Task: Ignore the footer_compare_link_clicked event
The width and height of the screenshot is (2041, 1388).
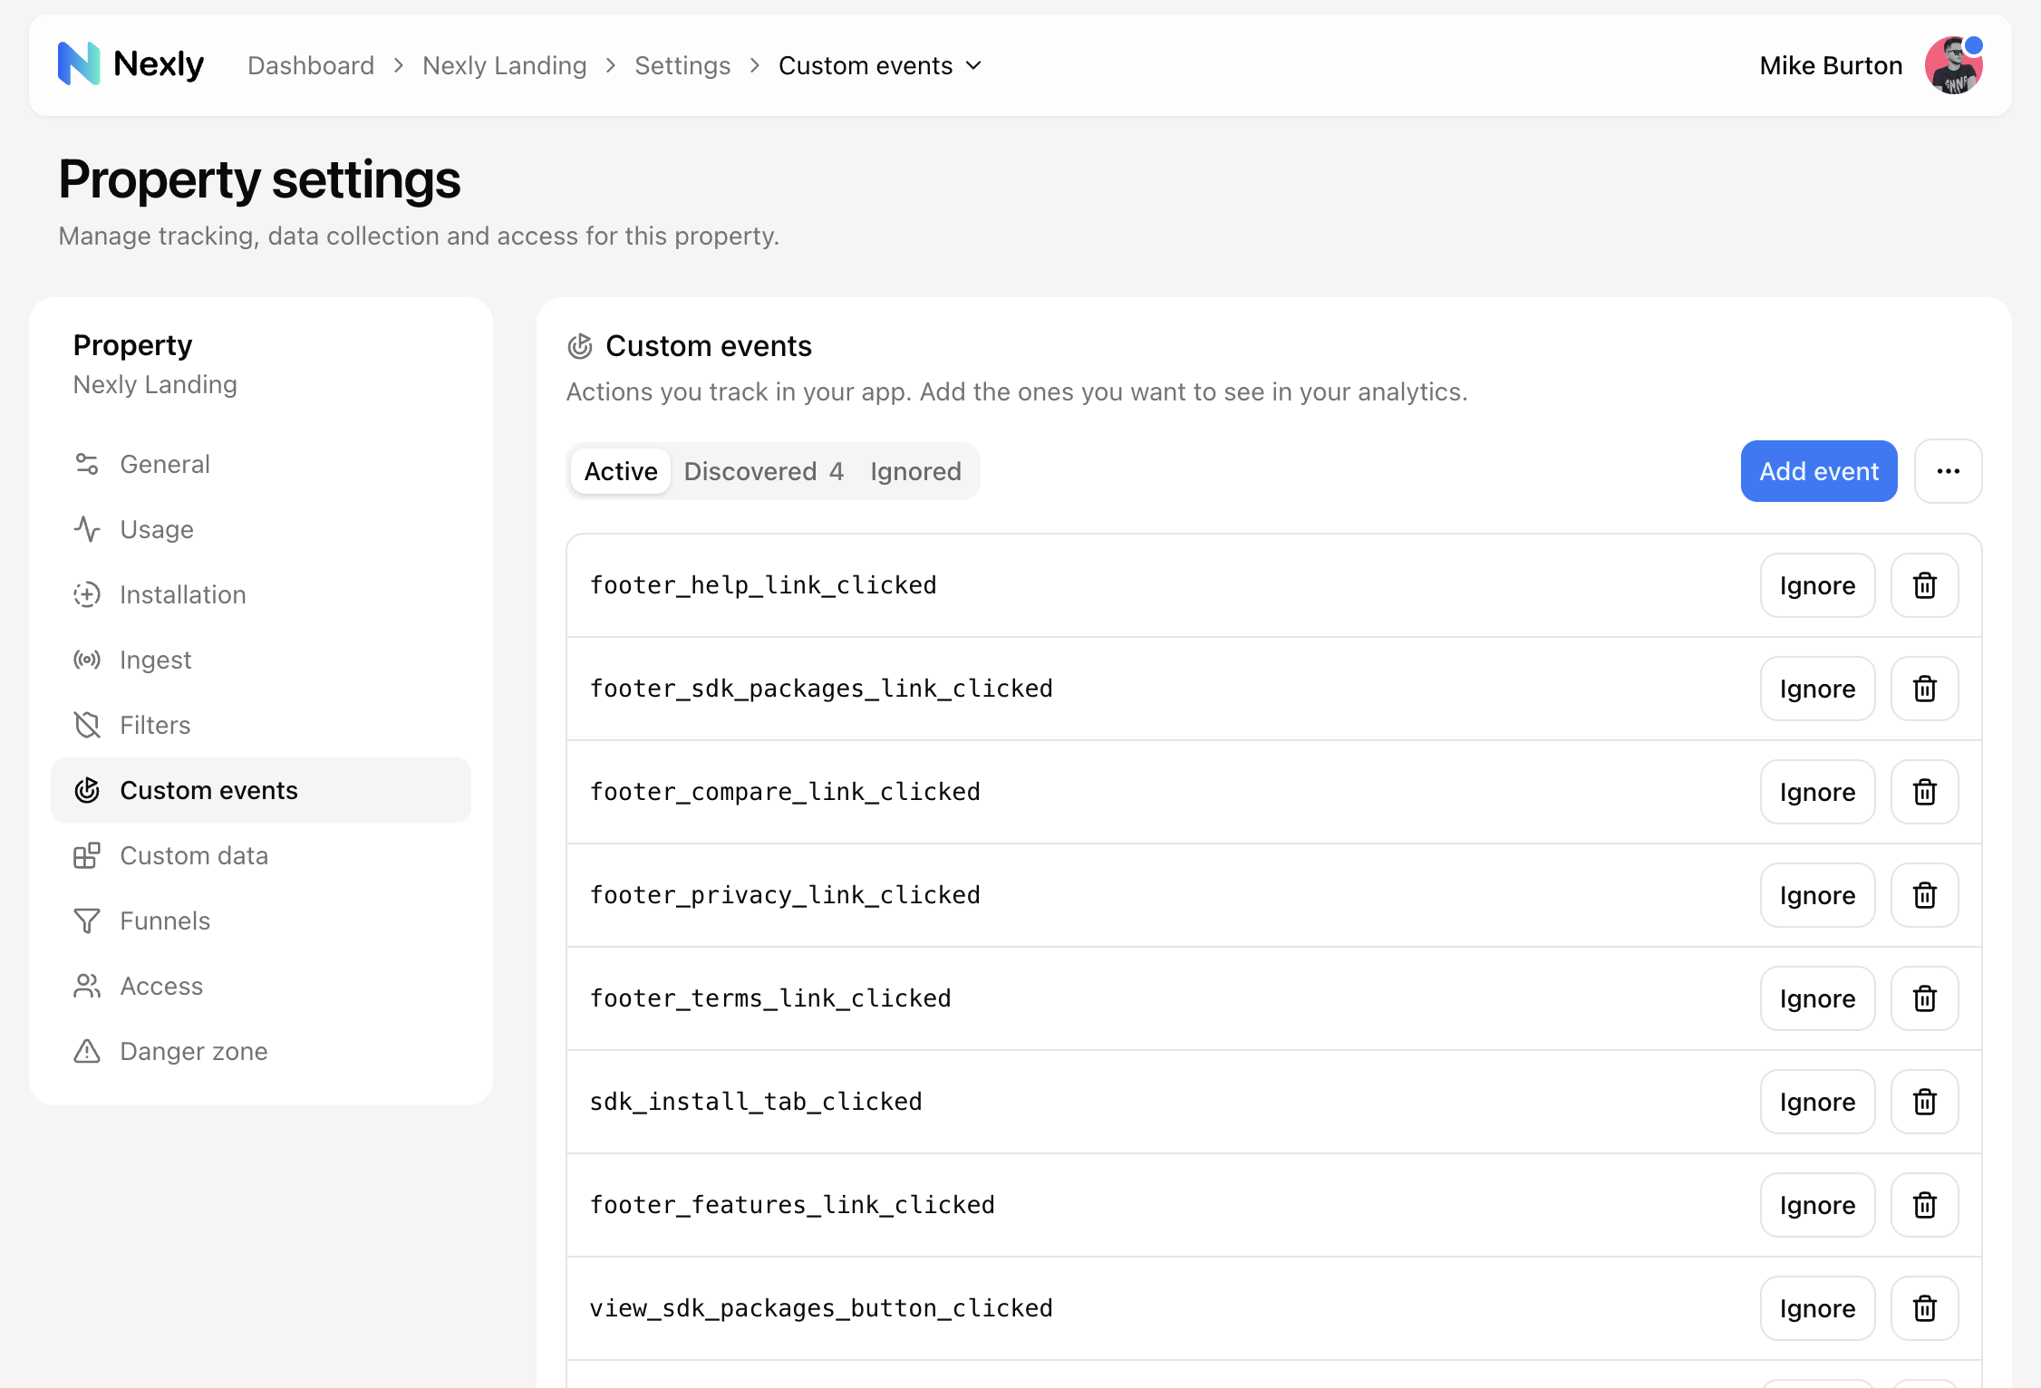Action: coord(1817,792)
